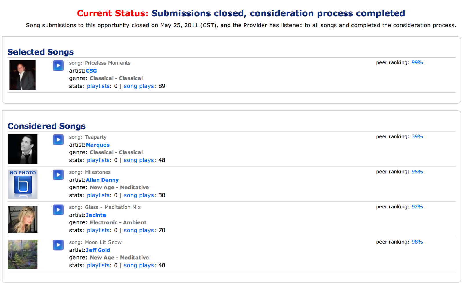The width and height of the screenshot is (464, 288).
Task: Play the song Moon Lit Snow
Action: pos(58,245)
